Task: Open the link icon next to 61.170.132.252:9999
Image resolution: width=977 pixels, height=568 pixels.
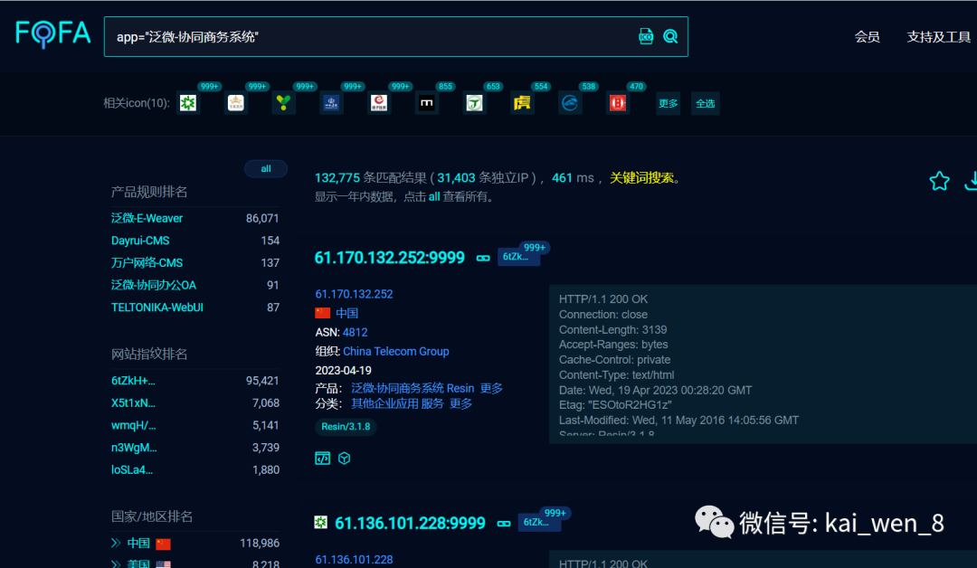Action: pos(483,258)
